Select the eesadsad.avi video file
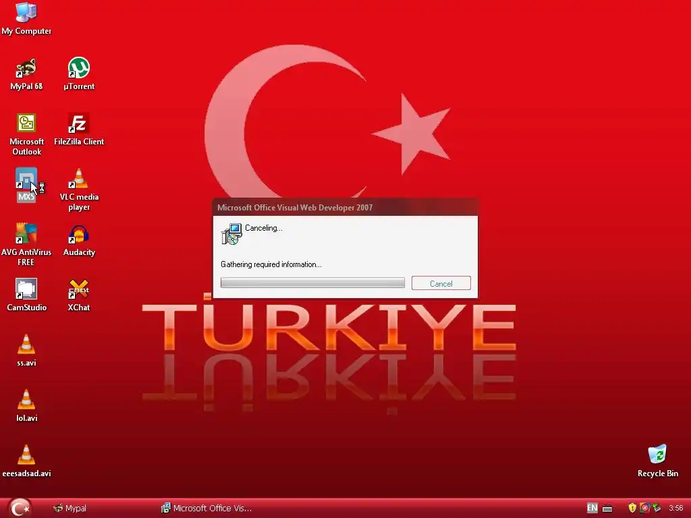This screenshot has width=691, height=518. [x=26, y=461]
